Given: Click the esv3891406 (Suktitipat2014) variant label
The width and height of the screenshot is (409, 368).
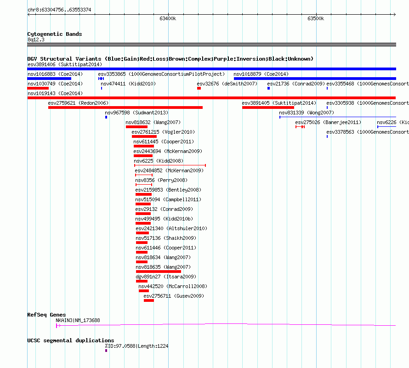Looking at the screenshot, I should click(x=65, y=64).
